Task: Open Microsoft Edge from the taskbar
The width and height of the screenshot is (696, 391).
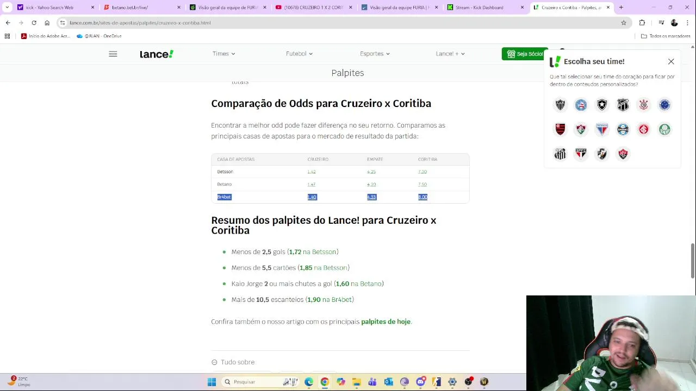Action: (x=309, y=382)
